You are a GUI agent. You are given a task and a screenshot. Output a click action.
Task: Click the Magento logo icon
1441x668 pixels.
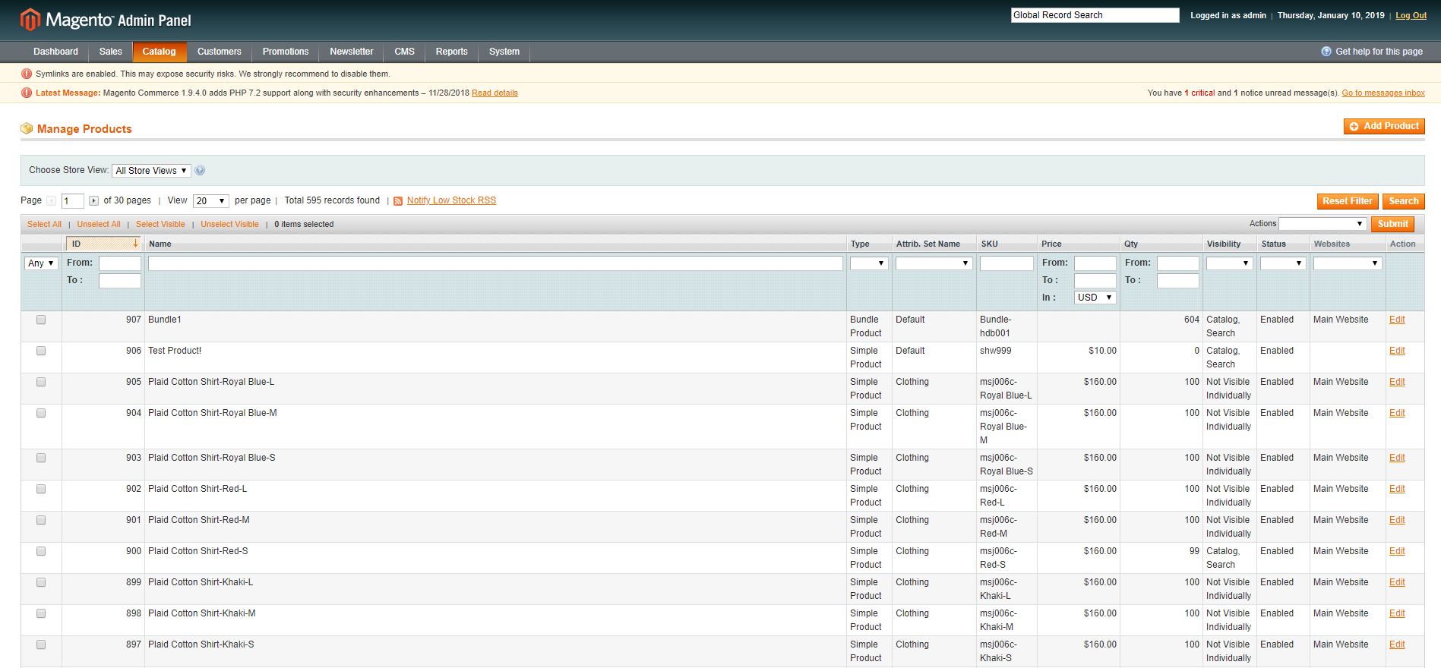pos(30,20)
